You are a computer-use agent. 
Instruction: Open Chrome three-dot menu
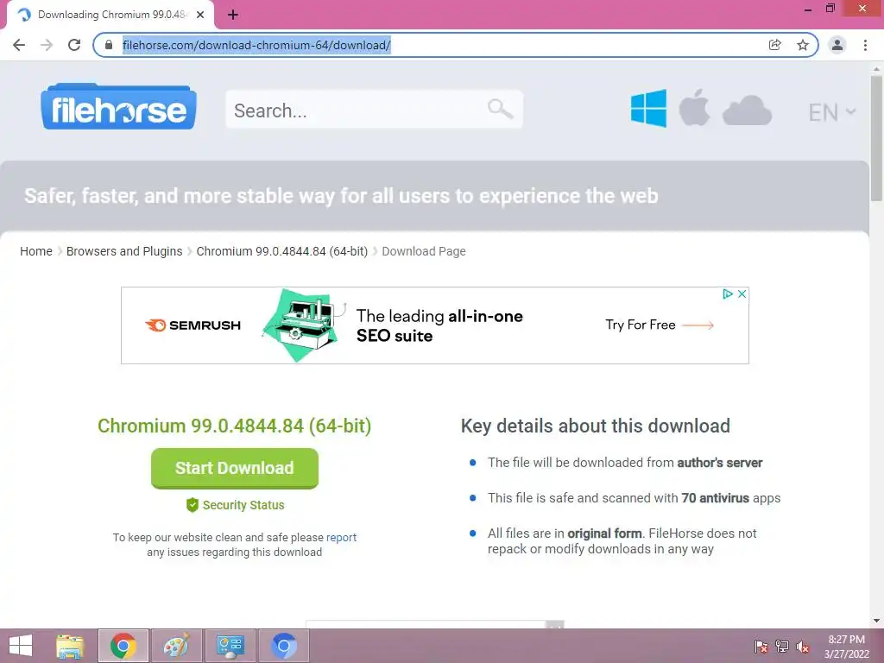(x=865, y=45)
